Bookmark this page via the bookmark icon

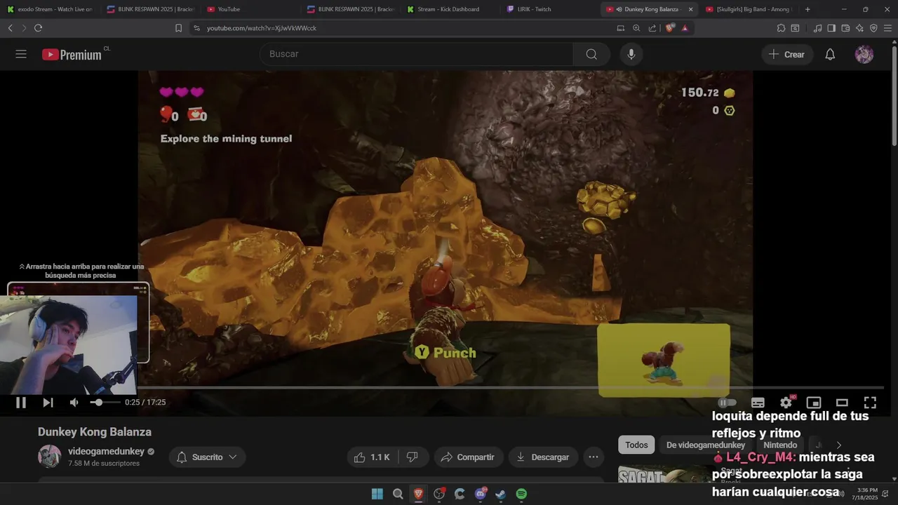[178, 28]
